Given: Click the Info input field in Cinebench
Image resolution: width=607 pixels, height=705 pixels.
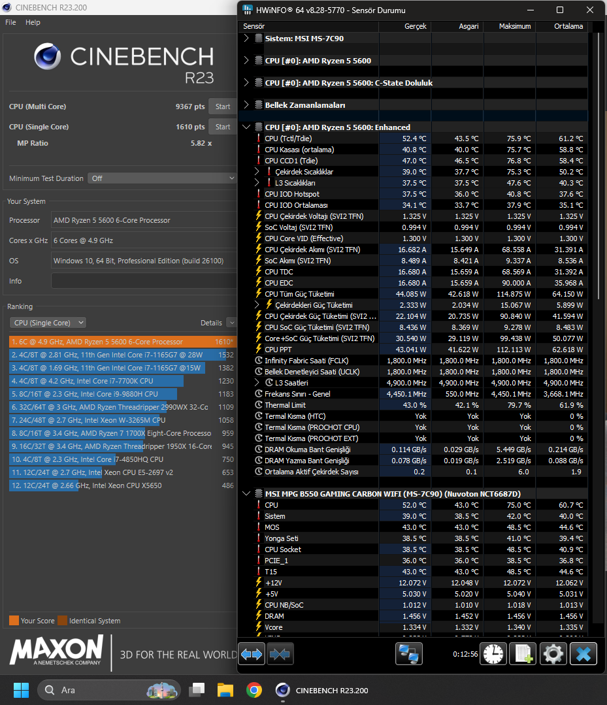Looking at the screenshot, I should pyautogui.click(x=144, y=280).
